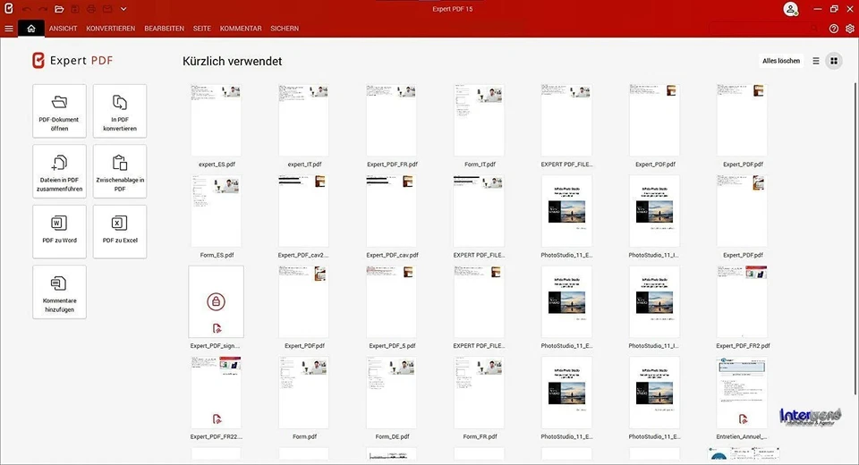
Task: Open the Entretien_Annuel thumbnail
Action: click(742, 393)
